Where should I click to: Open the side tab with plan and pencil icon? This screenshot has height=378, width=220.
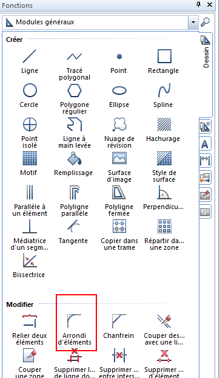click(205, 195)
